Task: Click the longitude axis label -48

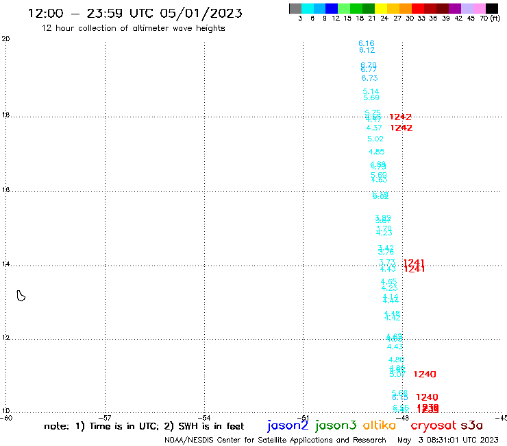Action: point(404,418)
